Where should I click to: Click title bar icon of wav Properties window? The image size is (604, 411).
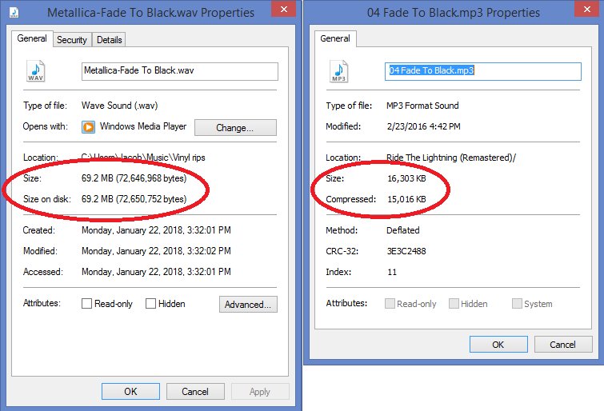14,12
